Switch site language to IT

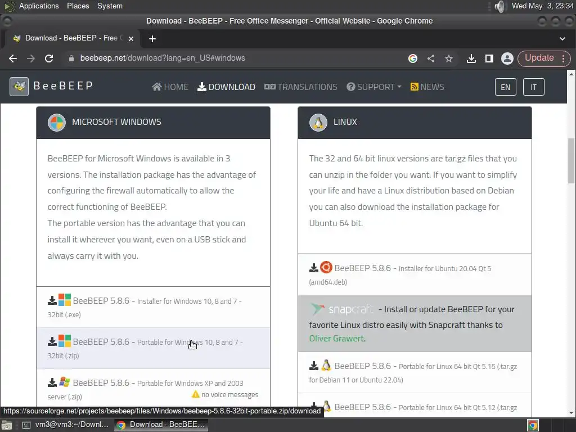(533, 87)
